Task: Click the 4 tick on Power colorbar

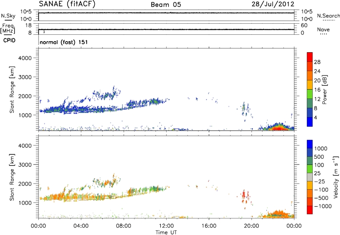Action: (316, 117)
